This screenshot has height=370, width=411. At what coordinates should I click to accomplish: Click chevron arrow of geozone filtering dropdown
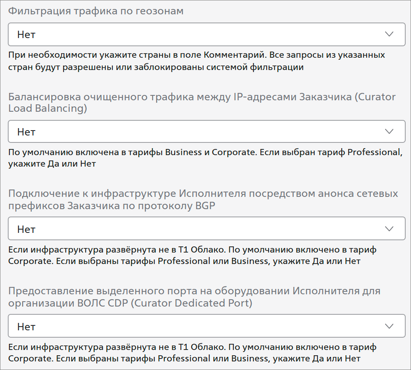(389, 34)
